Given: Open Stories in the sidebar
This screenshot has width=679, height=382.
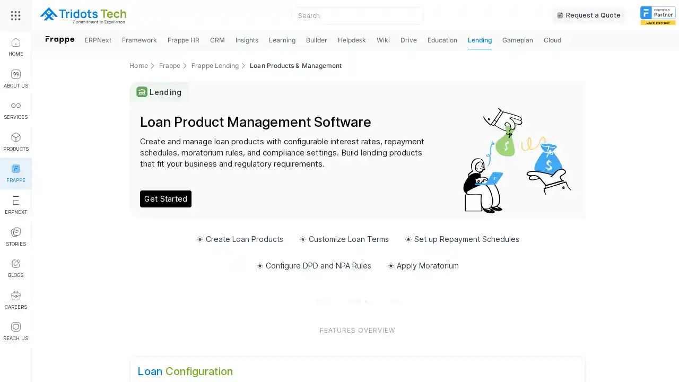Looking at the screenshot, I should coord(16,237).
